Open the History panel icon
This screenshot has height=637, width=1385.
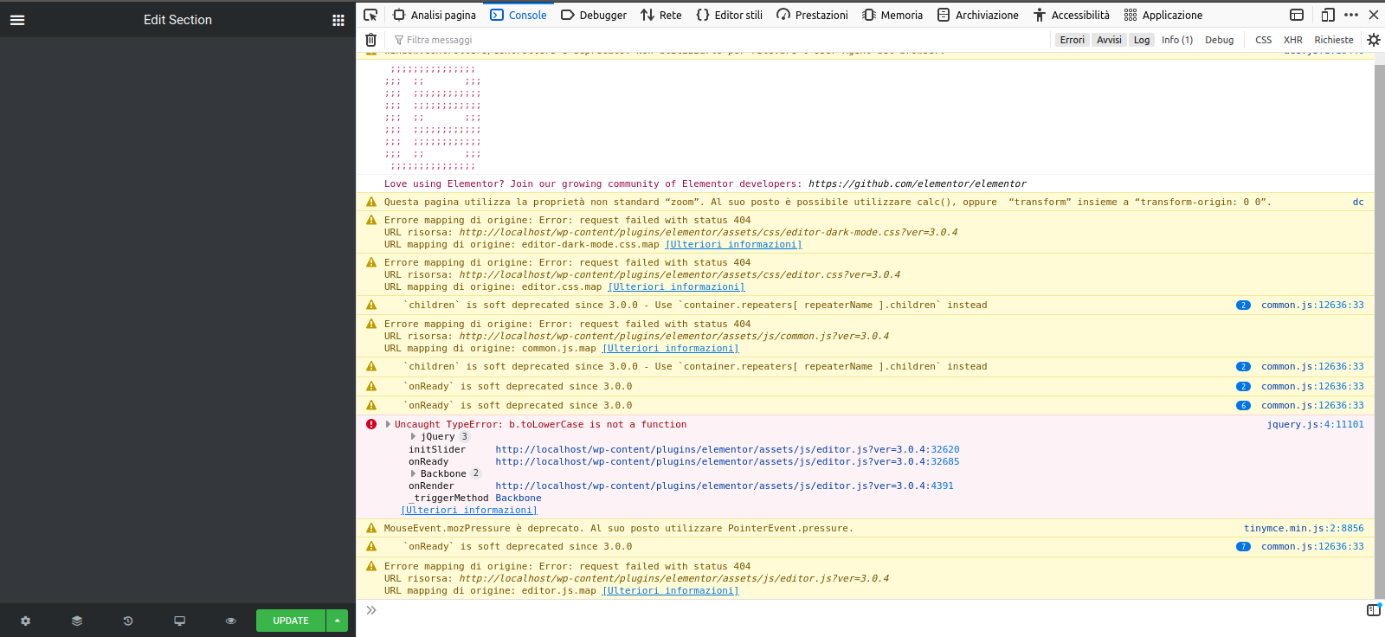click(x=128, y=621)
